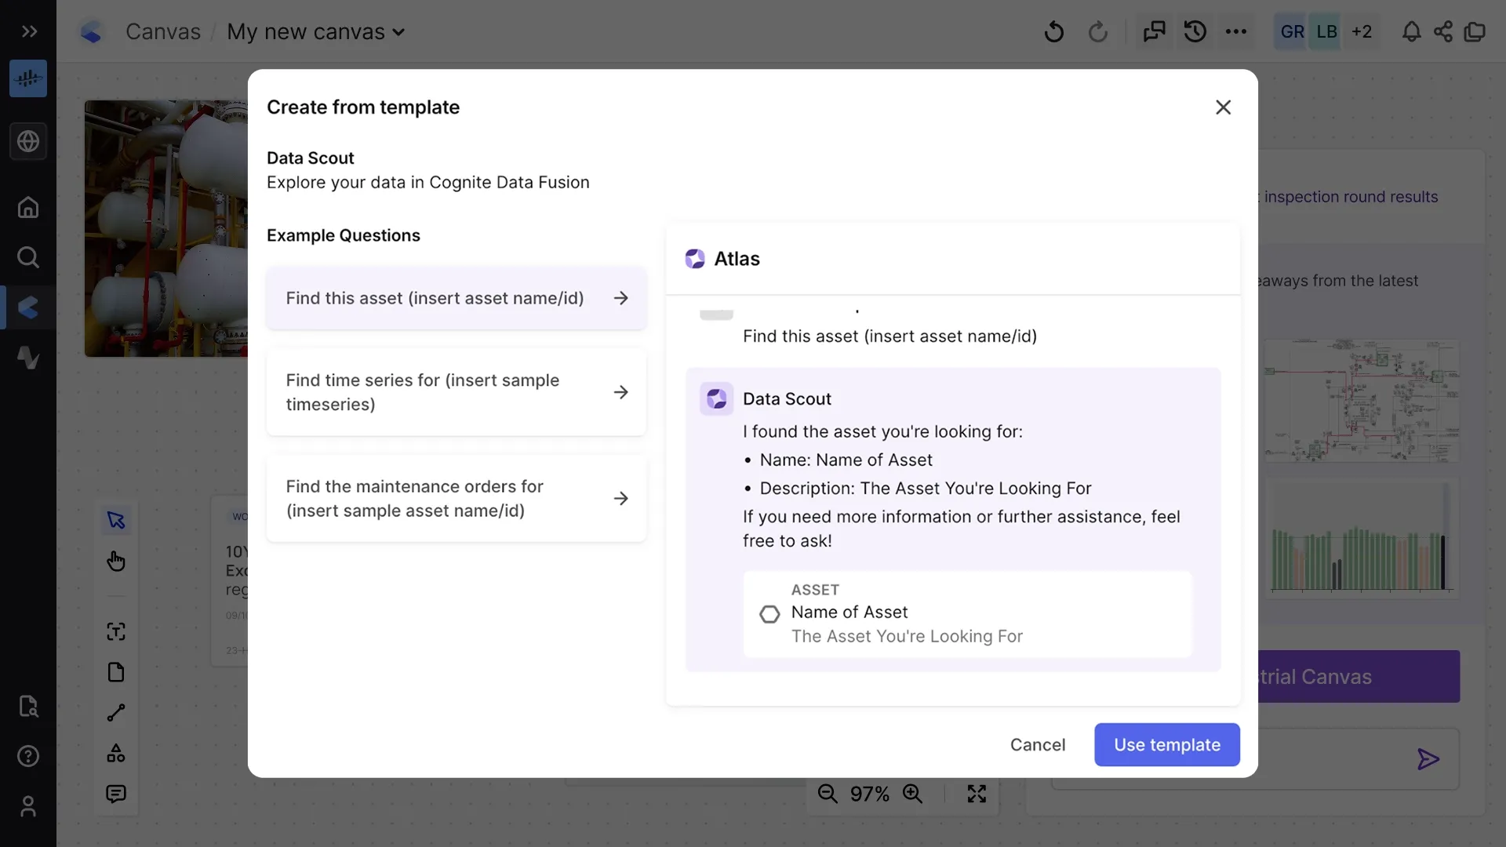Select Find the maintenance orders example question
Image resolution: width=1506 pixels, height=847 pixels.
click(x=457, y=499)
